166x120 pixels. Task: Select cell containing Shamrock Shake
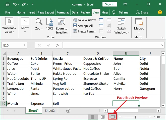(x=98, y=84)
